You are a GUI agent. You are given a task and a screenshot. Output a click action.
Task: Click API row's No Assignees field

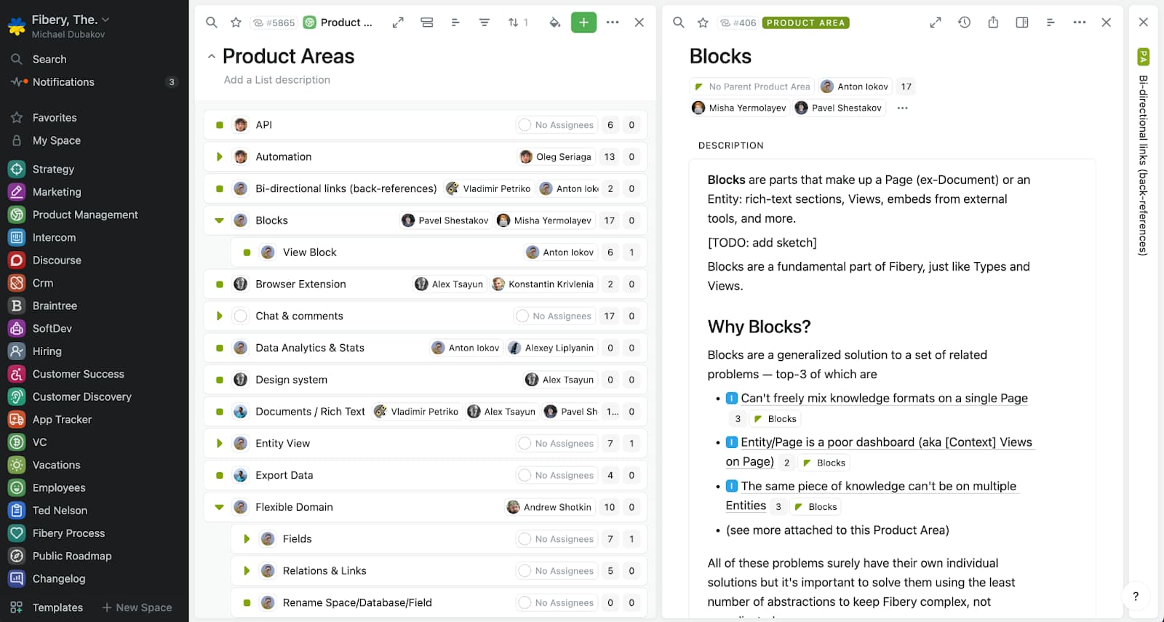(x=557, y=125)
